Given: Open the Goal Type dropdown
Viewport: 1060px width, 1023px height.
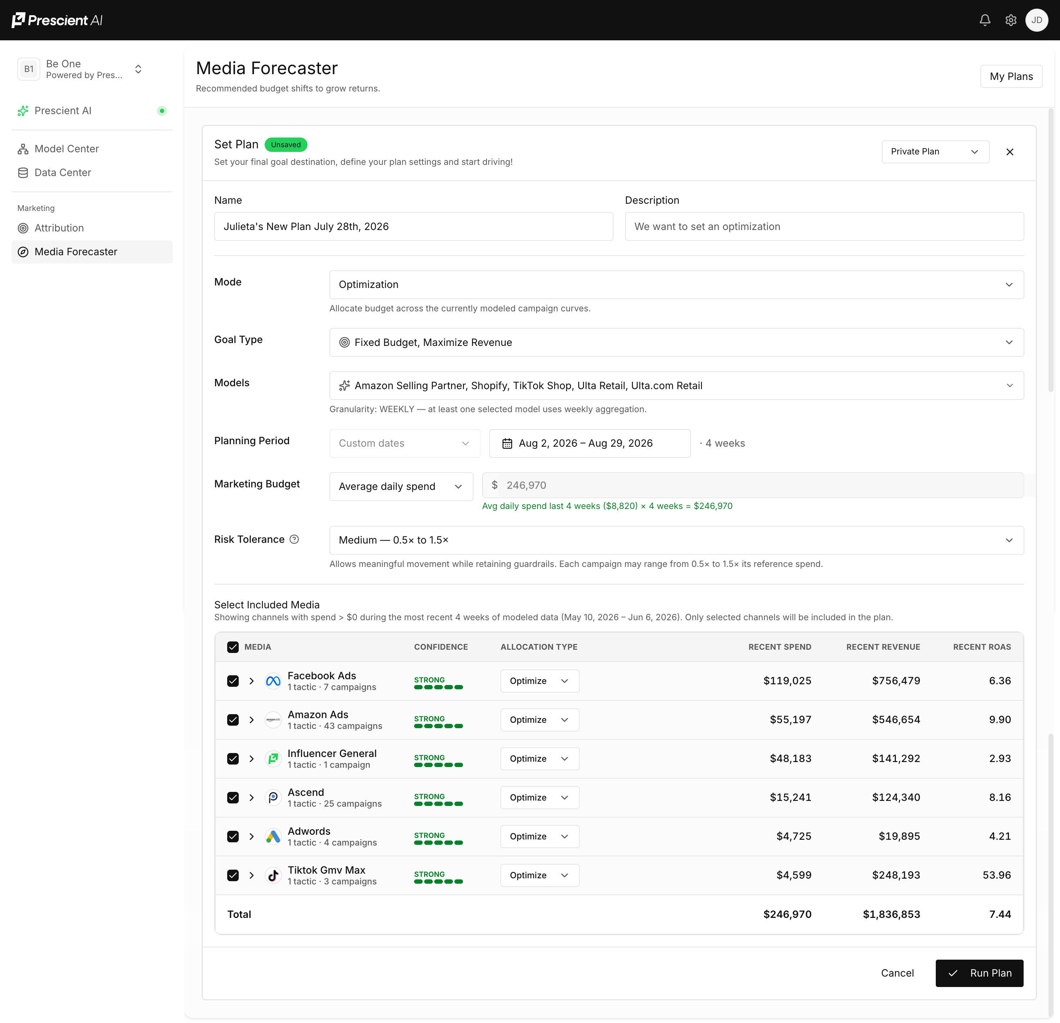Looking at the screenshot, I should 676,342.
